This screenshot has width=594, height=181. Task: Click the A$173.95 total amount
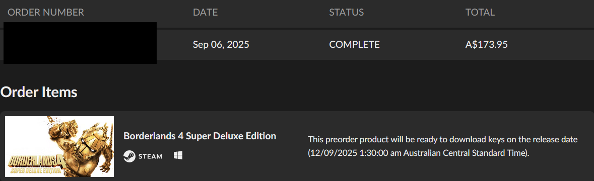[486, 45]
